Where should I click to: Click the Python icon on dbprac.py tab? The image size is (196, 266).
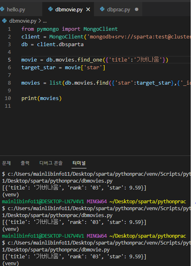(102, 9)
